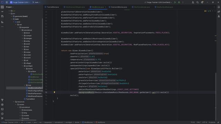Click the project tree horizontal scrollbar
Image resolution: width=221 pixels, height=124 pixels.
click(20, 120)
